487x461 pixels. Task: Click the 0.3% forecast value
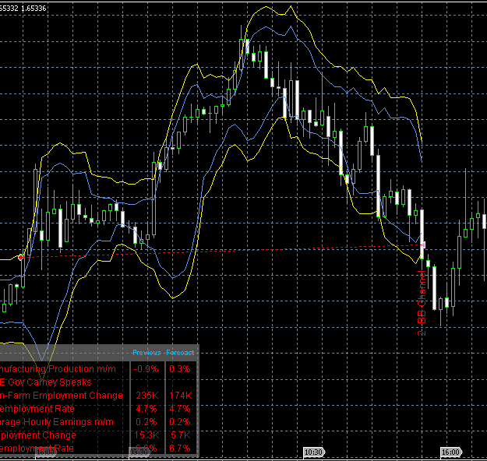(180, 369)
